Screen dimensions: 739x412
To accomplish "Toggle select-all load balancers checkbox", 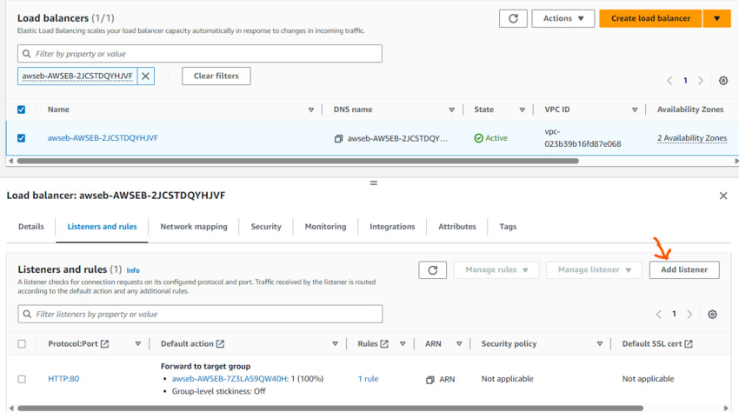I will pyautogui.click(x=21, y=110).
